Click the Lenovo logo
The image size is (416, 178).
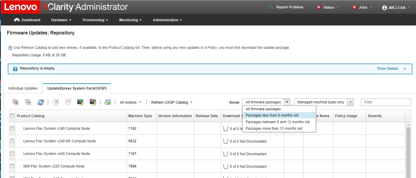[x=21, y=7]
